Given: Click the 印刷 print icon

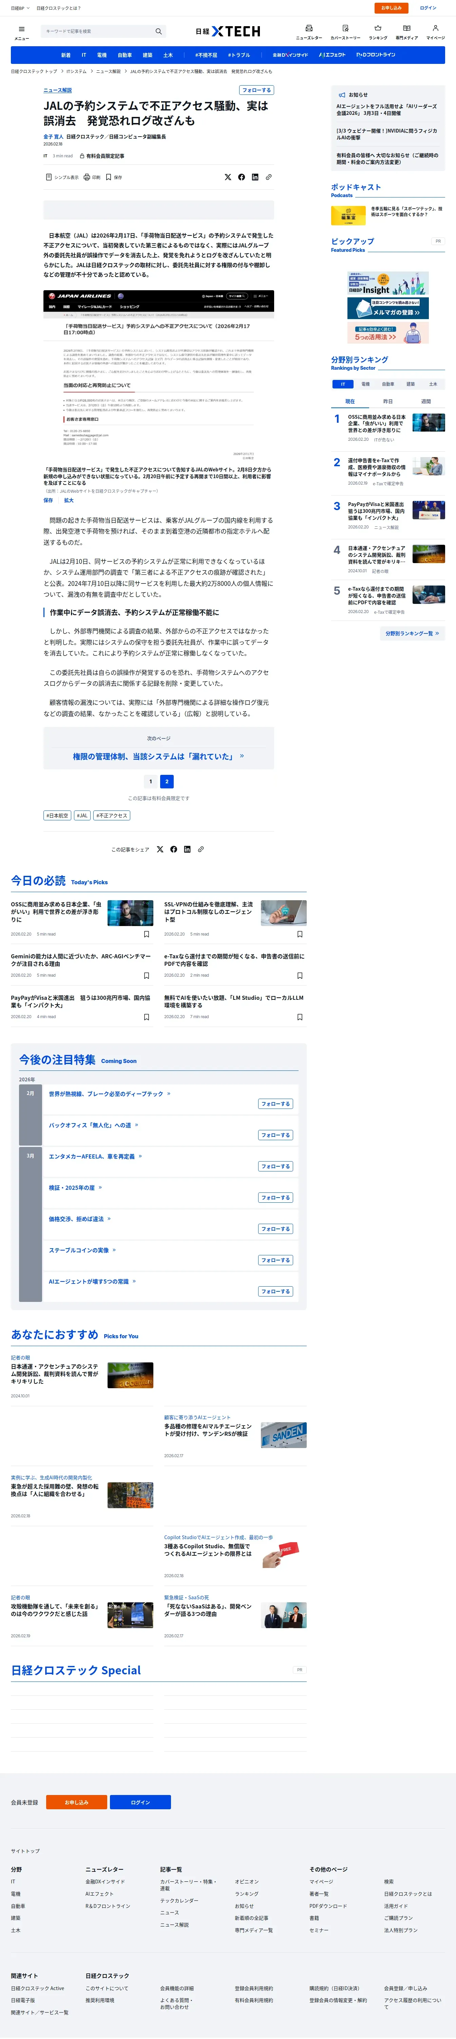Looking at the screenshot, I should [x=92, y=177].
